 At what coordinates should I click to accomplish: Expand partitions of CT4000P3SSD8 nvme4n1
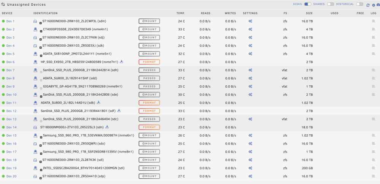coord(41,31)
